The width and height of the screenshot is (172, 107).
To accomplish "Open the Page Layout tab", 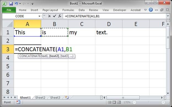I will [x=50, y=10].
